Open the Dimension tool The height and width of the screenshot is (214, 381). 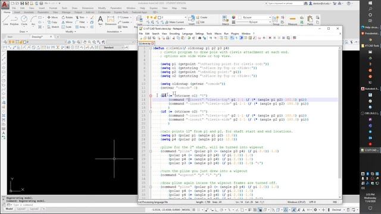click(111, 20)
